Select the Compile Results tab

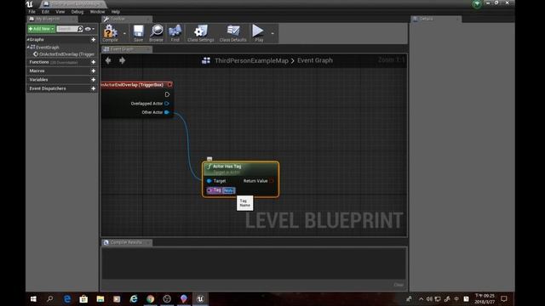click(126, 242)
